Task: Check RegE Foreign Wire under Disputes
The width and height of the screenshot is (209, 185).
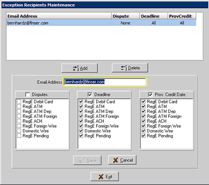Action: pyautogui.click(x=19, y=126)
